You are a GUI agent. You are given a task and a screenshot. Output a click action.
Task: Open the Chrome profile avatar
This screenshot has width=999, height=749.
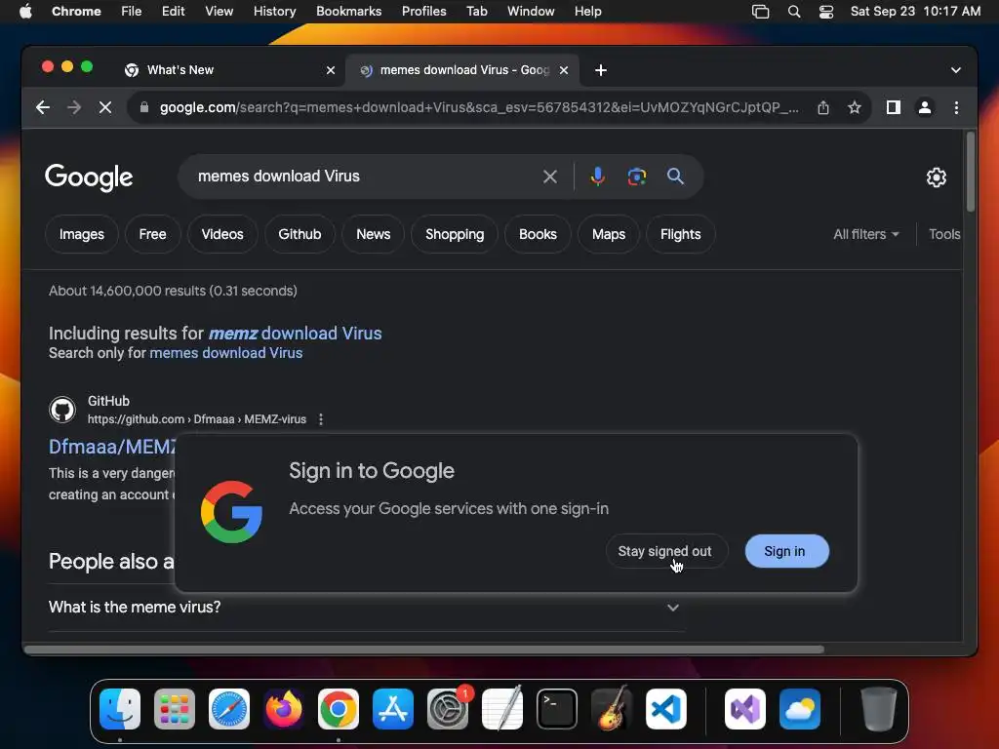(925, 107)
